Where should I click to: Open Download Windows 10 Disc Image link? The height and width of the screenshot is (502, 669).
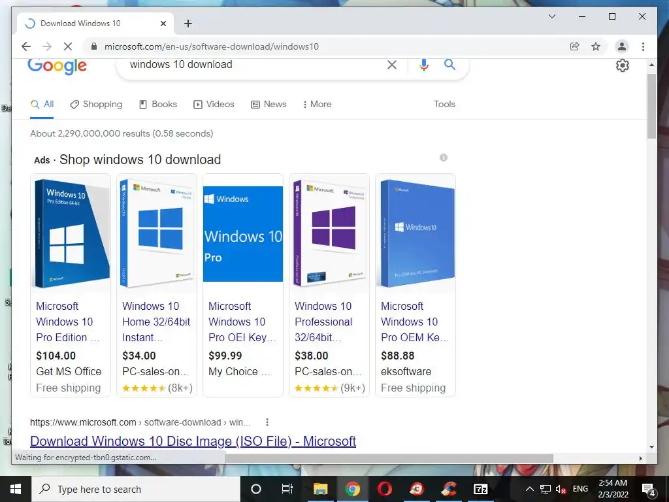[193, 441]
